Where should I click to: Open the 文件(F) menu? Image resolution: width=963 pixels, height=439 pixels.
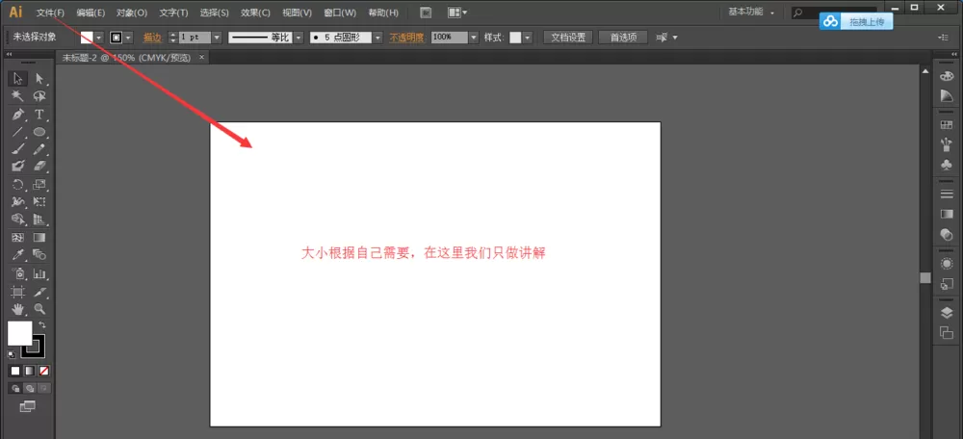click(x=50, y=13)
